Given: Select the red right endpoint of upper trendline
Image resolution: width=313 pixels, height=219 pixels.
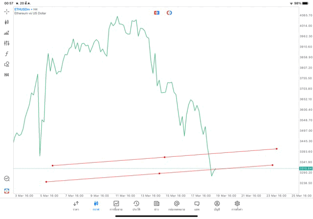Looking at the screenshot, I should tap(277, 149).
